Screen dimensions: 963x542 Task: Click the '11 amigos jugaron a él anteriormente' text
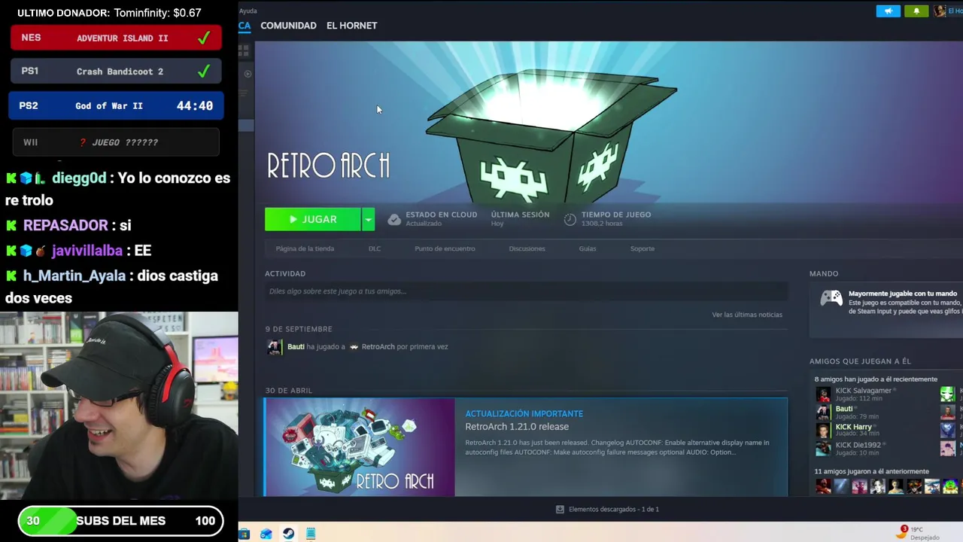coord(871,472)
